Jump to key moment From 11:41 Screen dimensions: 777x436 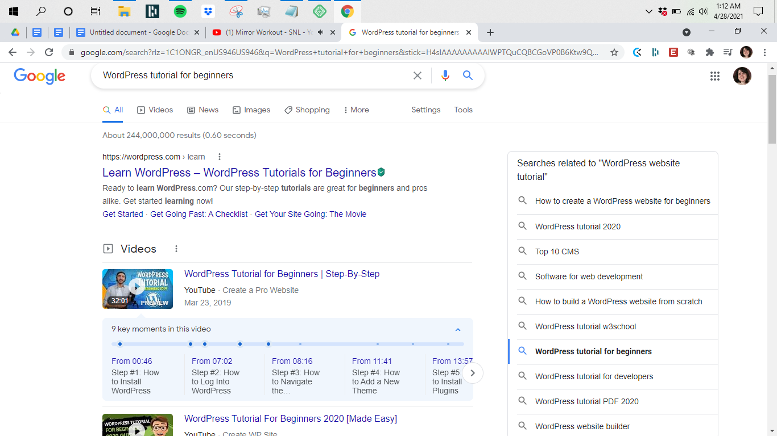click(x=372, y=361)
